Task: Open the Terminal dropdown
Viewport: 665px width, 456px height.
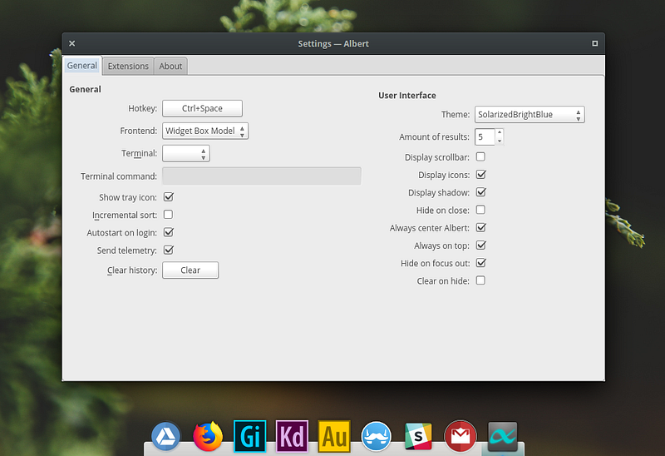Action: (186, 153)
